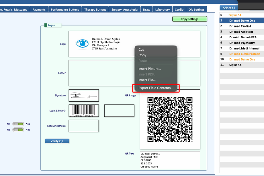This screenshot has width=264, height=176.
Task: Click the barcode image in Logo 2
Action: [x=84, y=111]
